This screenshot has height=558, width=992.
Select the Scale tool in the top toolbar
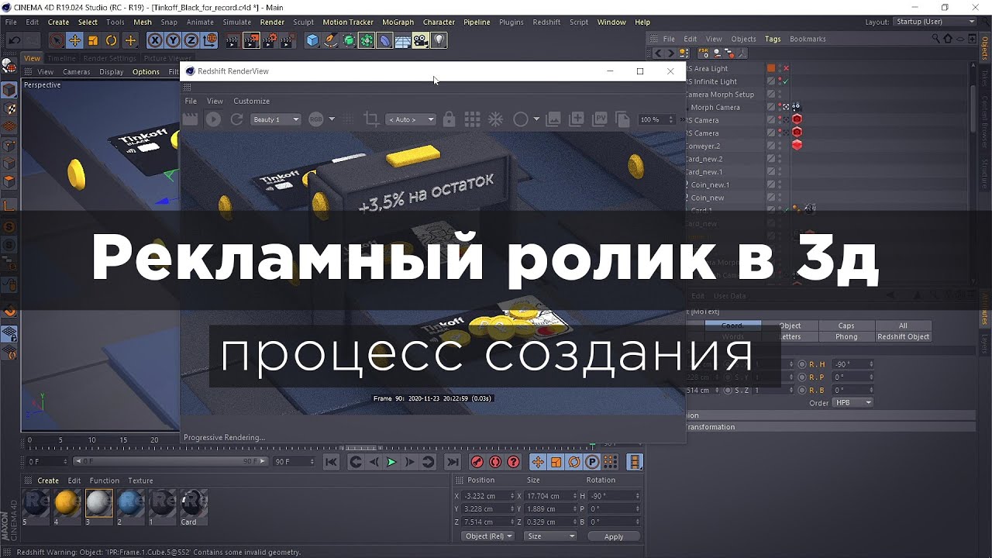[93, 40]
